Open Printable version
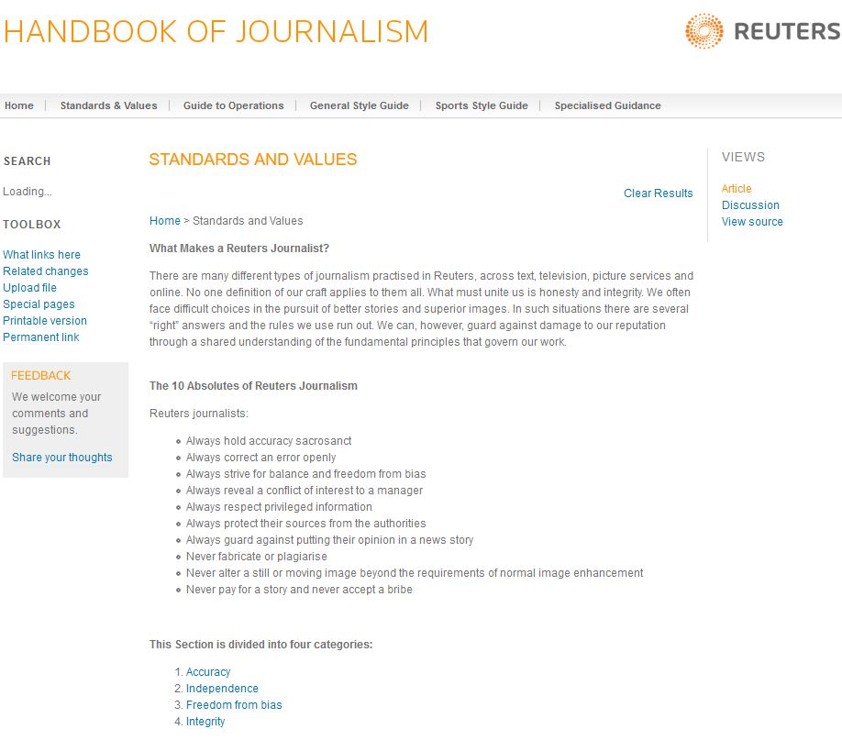842x740 pixels. [45, 321]
